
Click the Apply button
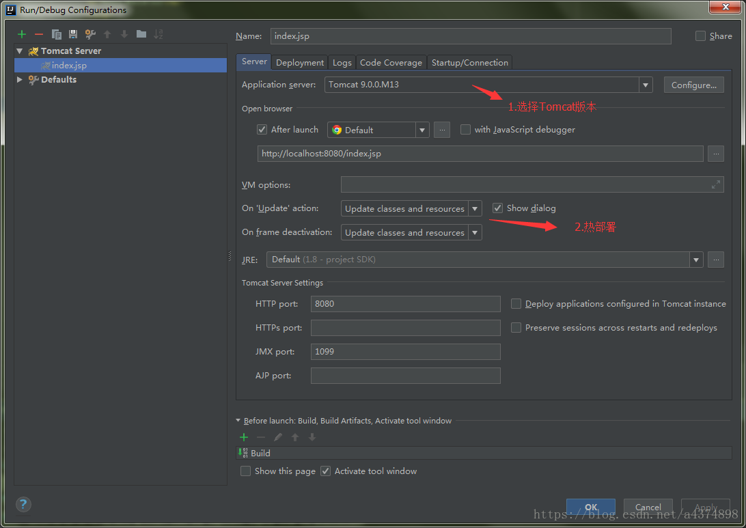(706, 507)
